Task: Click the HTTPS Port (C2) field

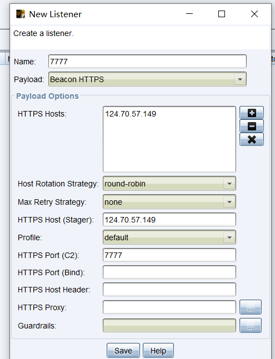Action: [x=169, y=255]
